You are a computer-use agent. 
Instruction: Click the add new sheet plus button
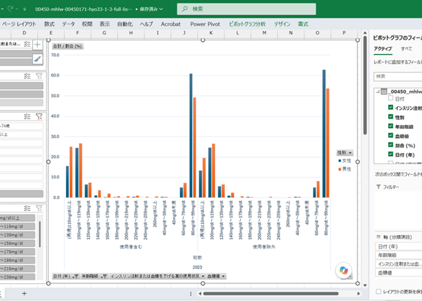24,294
